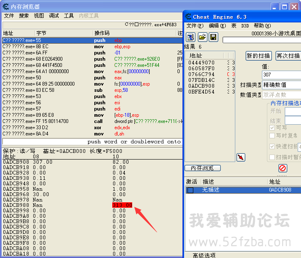Click the 结束 stop address field
Screen dimensions: 301x258
click(293, 120)
